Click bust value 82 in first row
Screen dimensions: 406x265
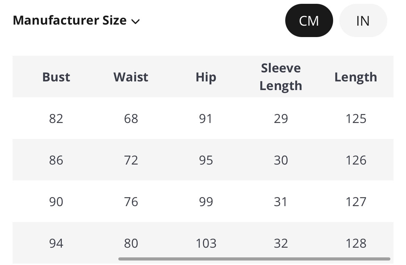pos(56,119)
